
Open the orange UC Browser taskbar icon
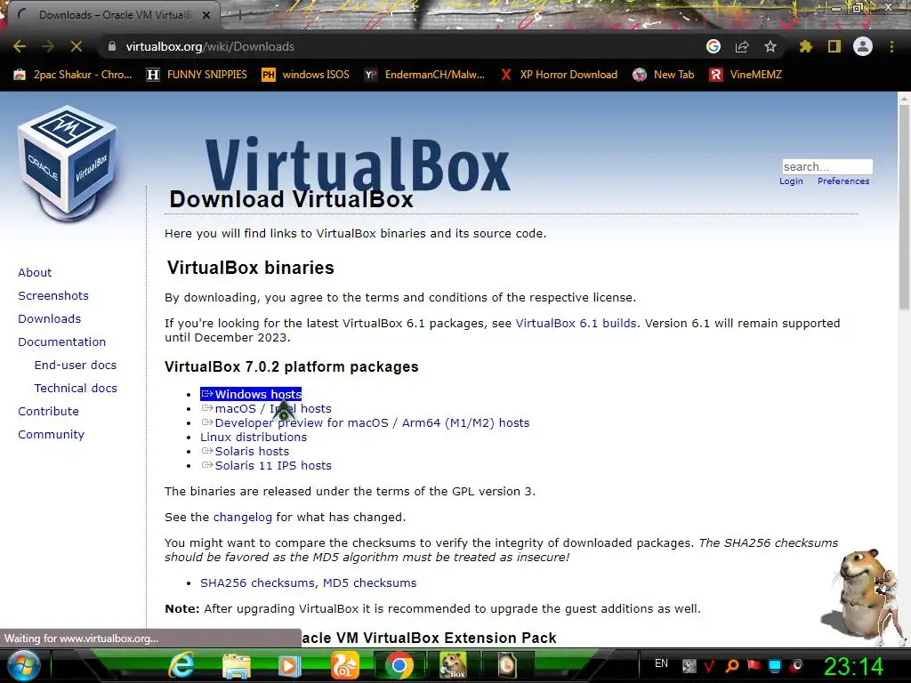(x=344, y=666)
